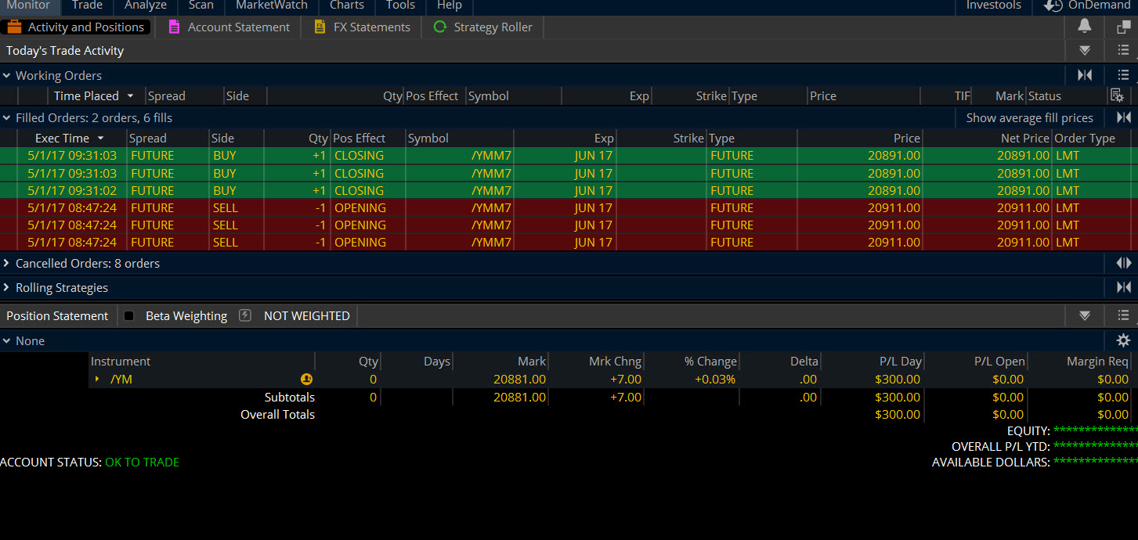Click the Position Statement header label

click(x=57, y=315)
